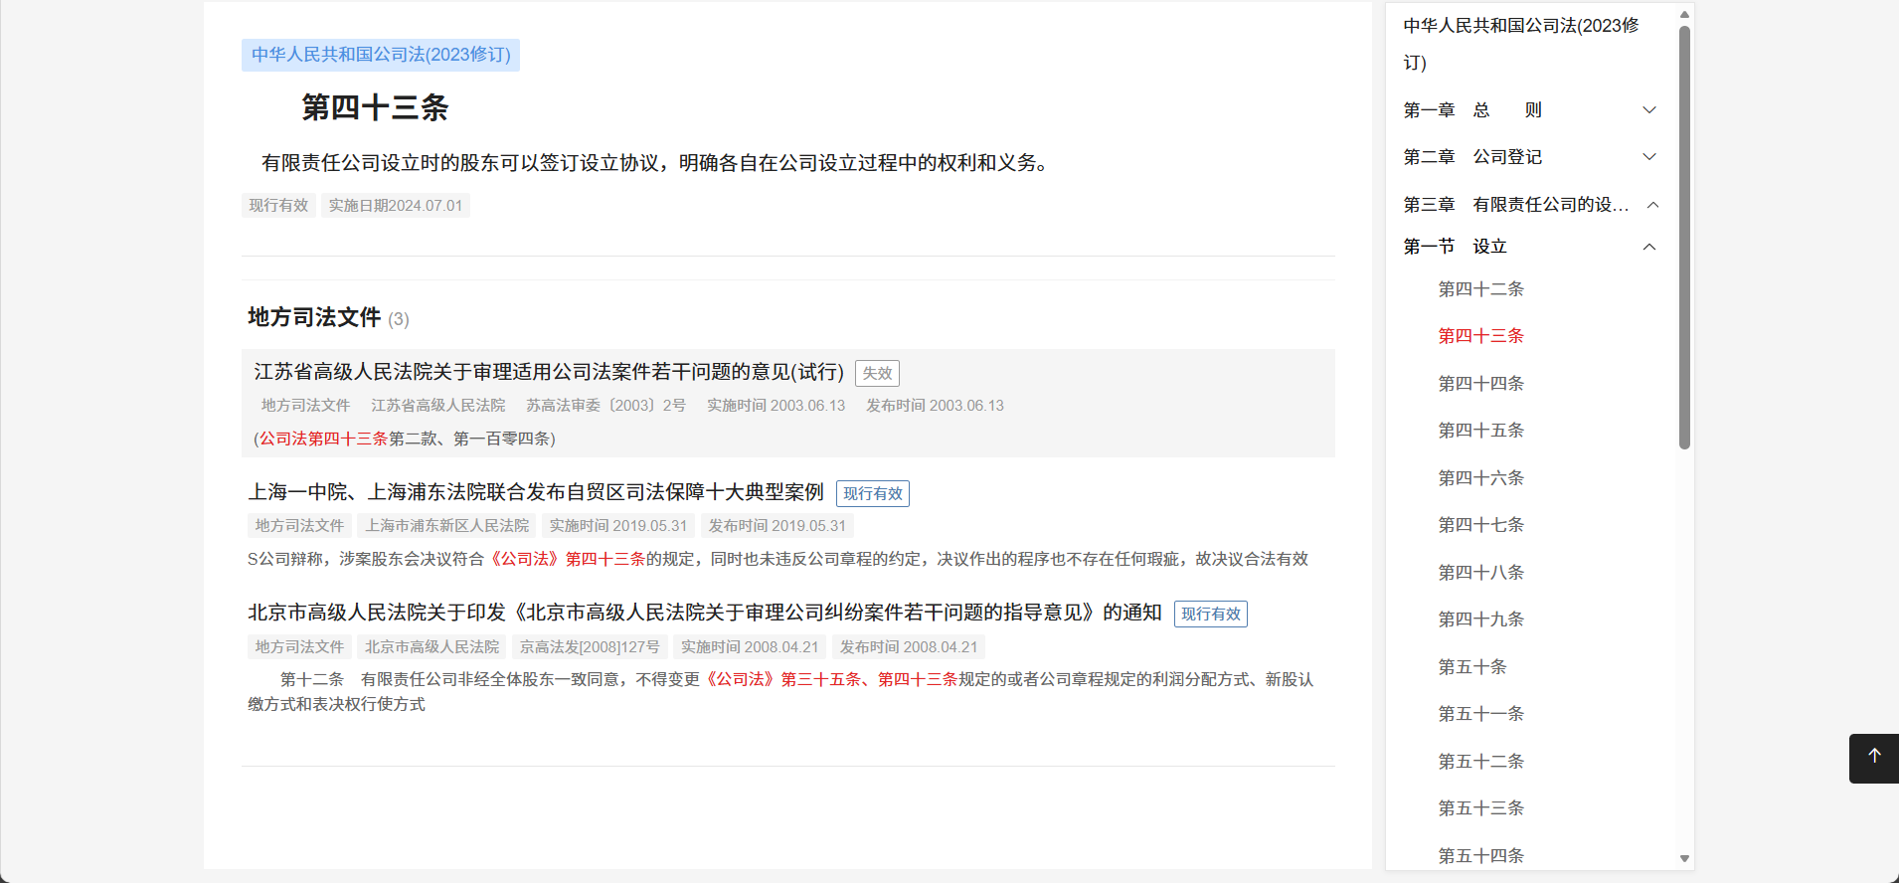Go to 第四十五条 in the outline
Viewport: 1899px width, 883px height.
coord(1480,431)
